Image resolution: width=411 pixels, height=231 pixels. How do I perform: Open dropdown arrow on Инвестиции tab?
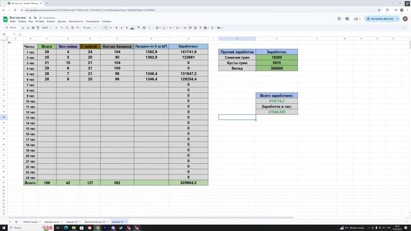pyautogui.click(x=40, y=222)
